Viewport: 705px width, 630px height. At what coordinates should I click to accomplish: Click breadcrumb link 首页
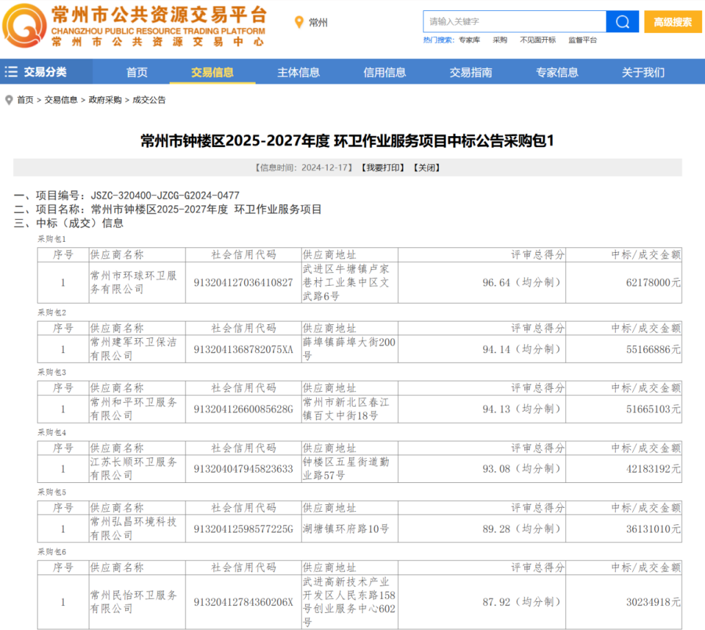pos(25,100)
